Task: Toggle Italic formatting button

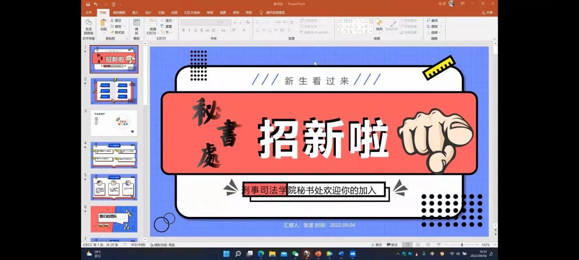Action: click(x=189, y=30)
